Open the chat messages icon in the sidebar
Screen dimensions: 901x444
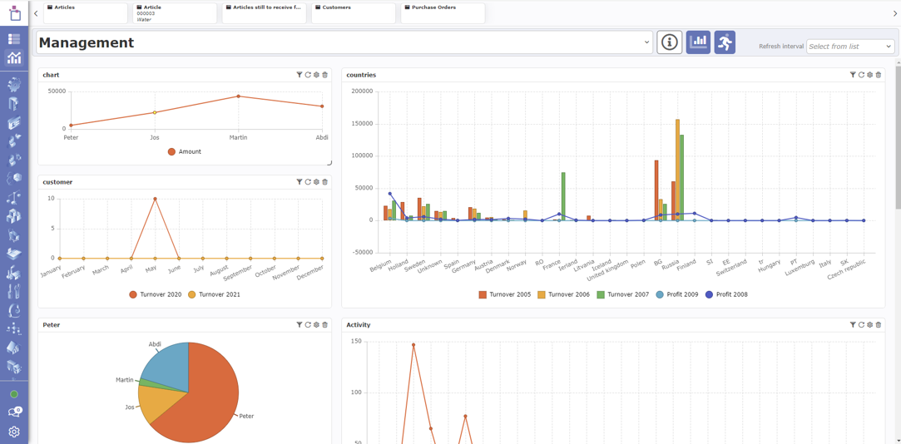pos(14,412)
